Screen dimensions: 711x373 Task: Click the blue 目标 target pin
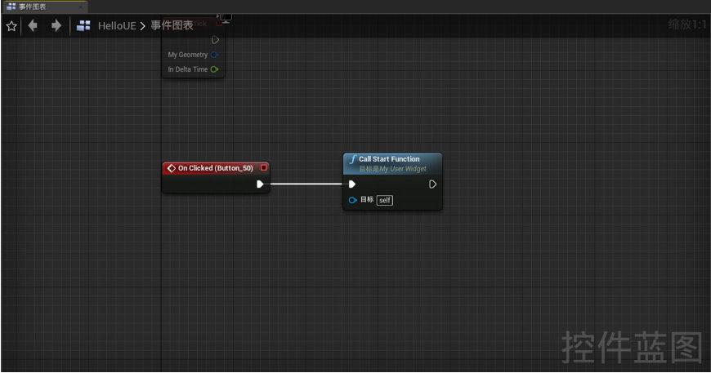[x=352, y=200]
